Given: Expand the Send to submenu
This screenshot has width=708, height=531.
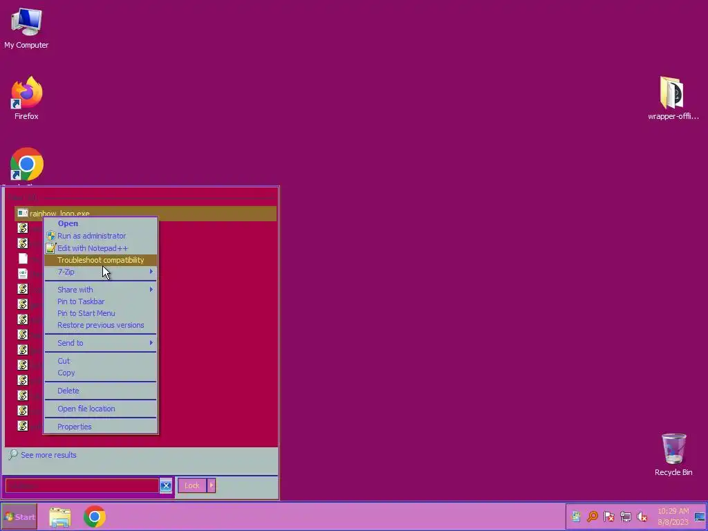Looking at the screenshot, I should pos(101,343).
